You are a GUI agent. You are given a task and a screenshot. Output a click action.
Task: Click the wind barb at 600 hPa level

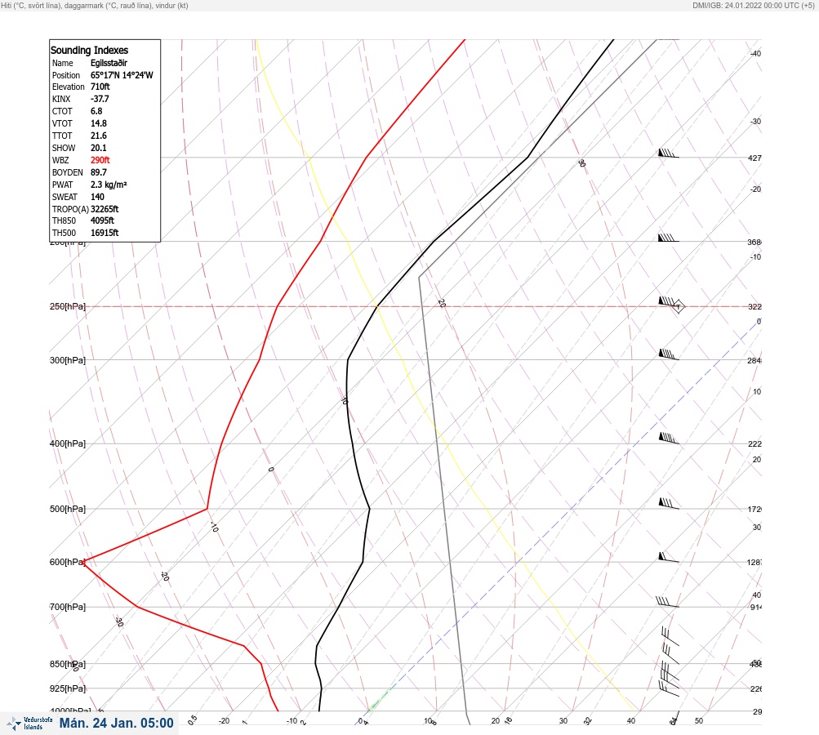[x=669, y=557]
